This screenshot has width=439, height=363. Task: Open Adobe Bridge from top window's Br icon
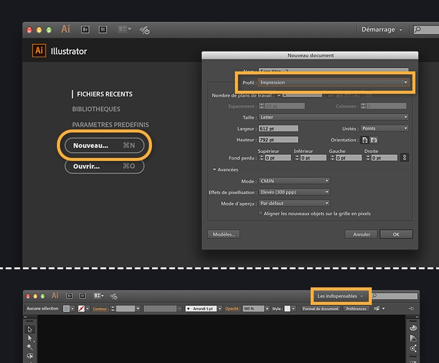click(85, 30)
